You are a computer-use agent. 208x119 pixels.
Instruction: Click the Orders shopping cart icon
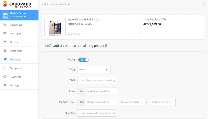tap(5, 42)
